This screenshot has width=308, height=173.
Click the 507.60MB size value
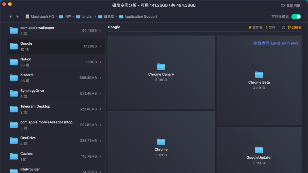click(x=88, y=125)
